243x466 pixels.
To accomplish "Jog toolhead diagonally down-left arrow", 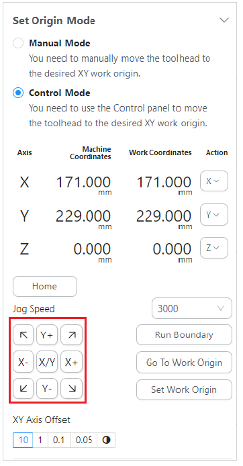I will [x=23, y=388].
